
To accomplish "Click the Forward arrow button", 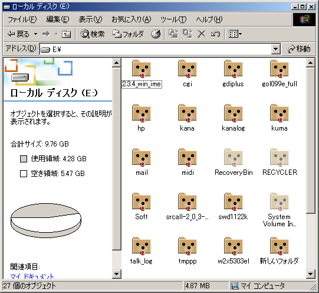I will [x=46, y=34].
